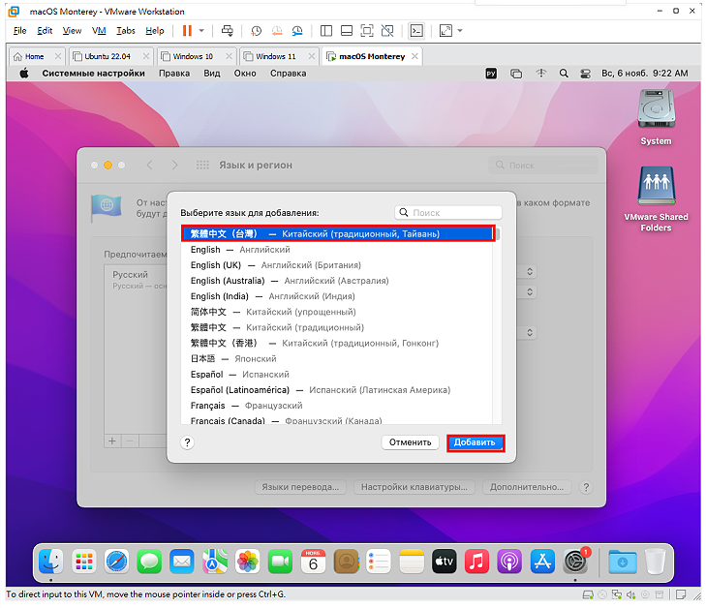
Task: Click Языки перевода button
Action: click(300, 487)
